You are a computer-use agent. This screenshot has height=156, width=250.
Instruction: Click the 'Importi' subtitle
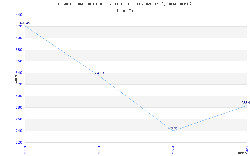pos(125,11)
